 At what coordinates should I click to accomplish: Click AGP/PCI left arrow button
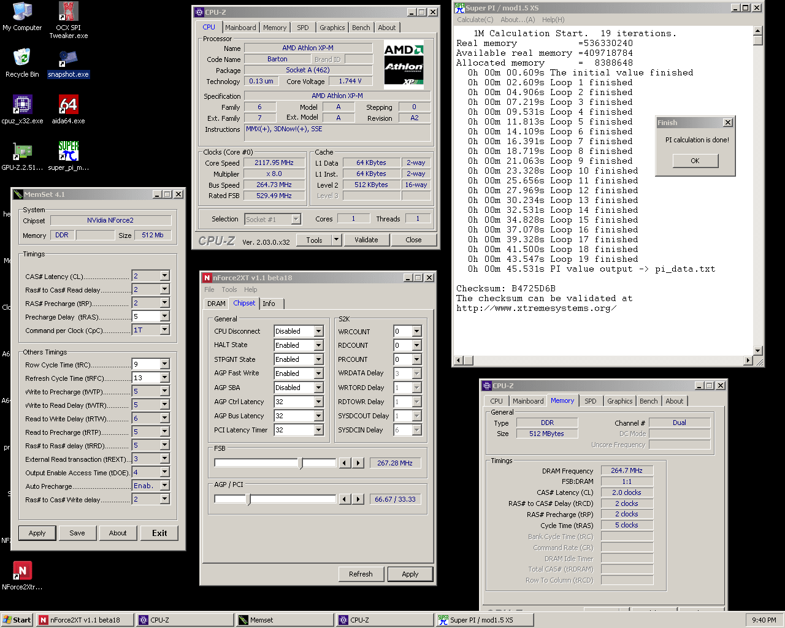[x=345, y=499]
